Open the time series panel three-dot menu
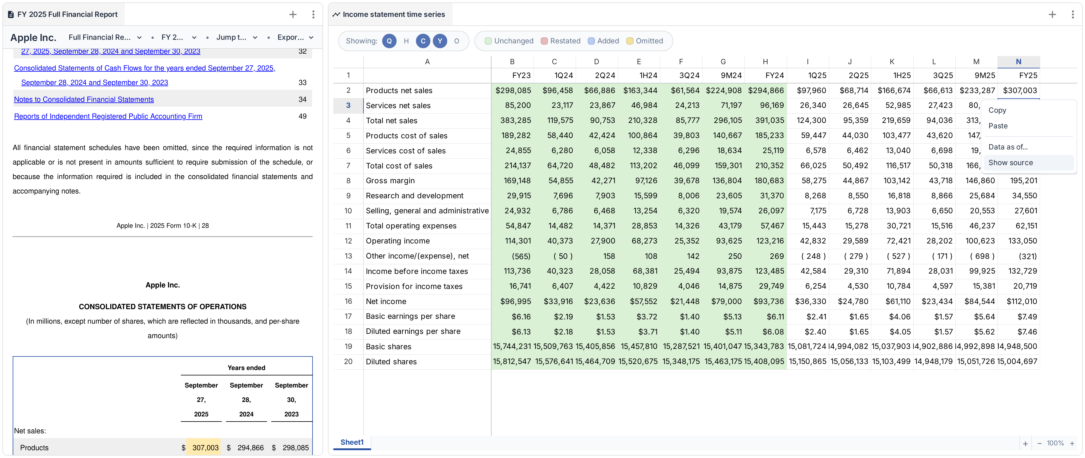Image resolution: width=1085 pixels, height=458 pixels. [x=1072, y=14]
